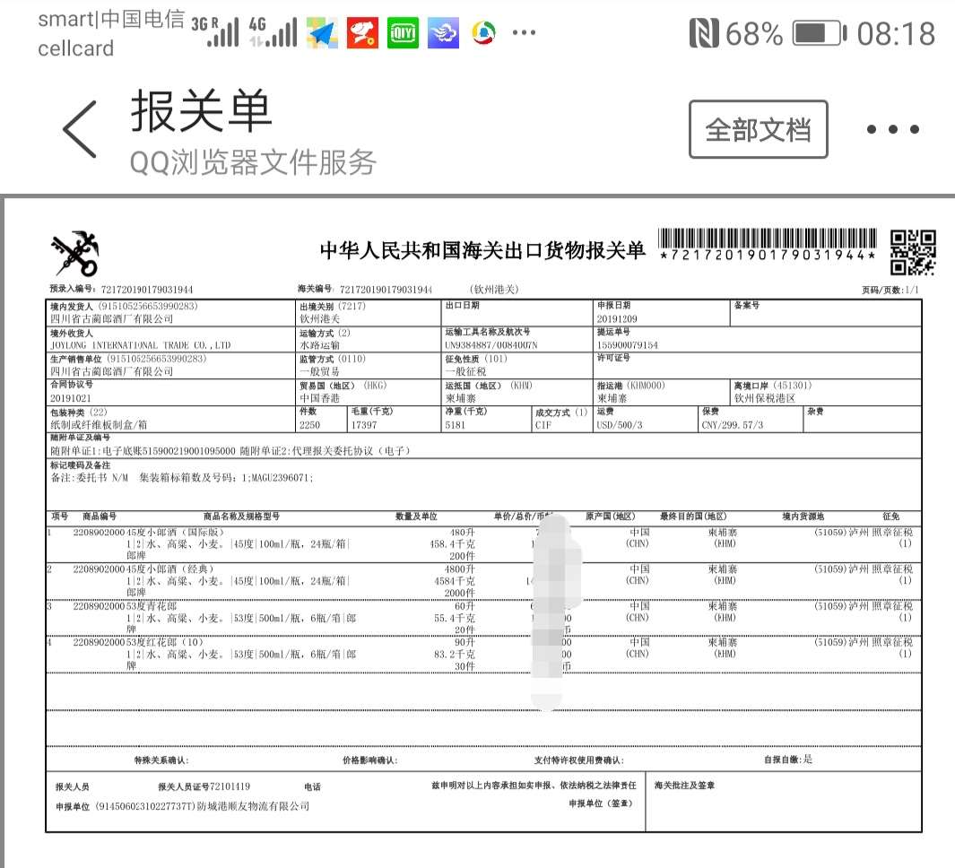Select item 45度小郎酒（国际版）
This screenshot has width=955, height=868.
[175, 533]
